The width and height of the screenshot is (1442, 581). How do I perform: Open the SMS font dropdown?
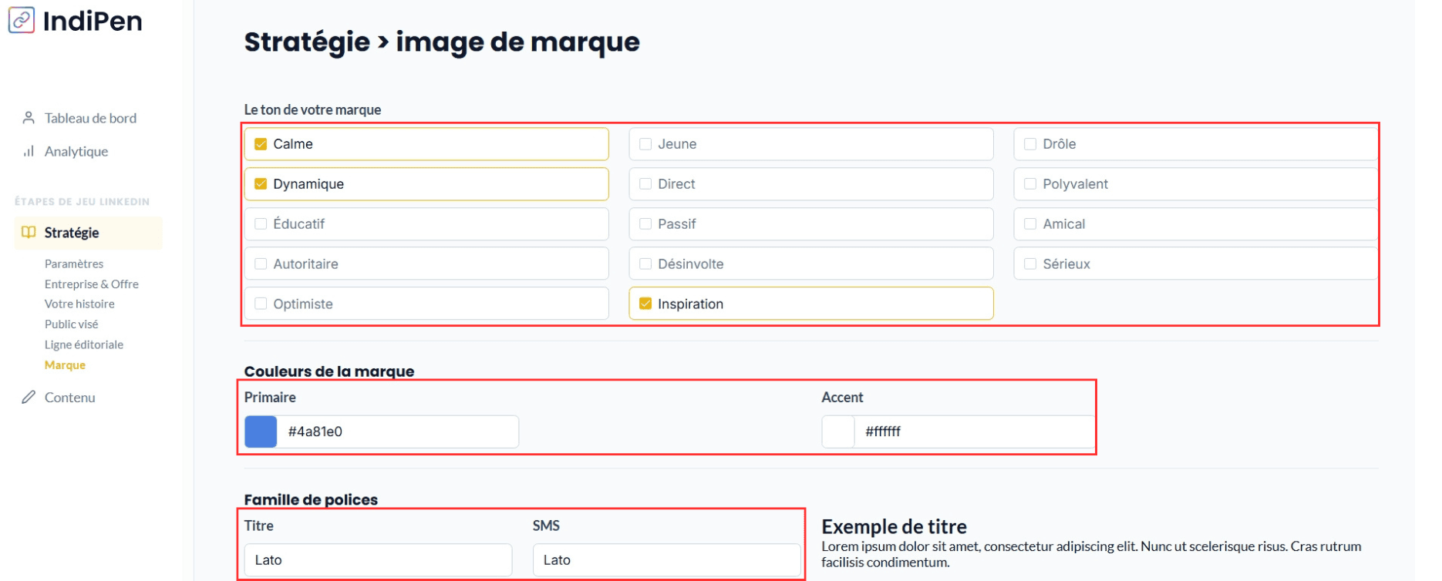coord(666,560)
